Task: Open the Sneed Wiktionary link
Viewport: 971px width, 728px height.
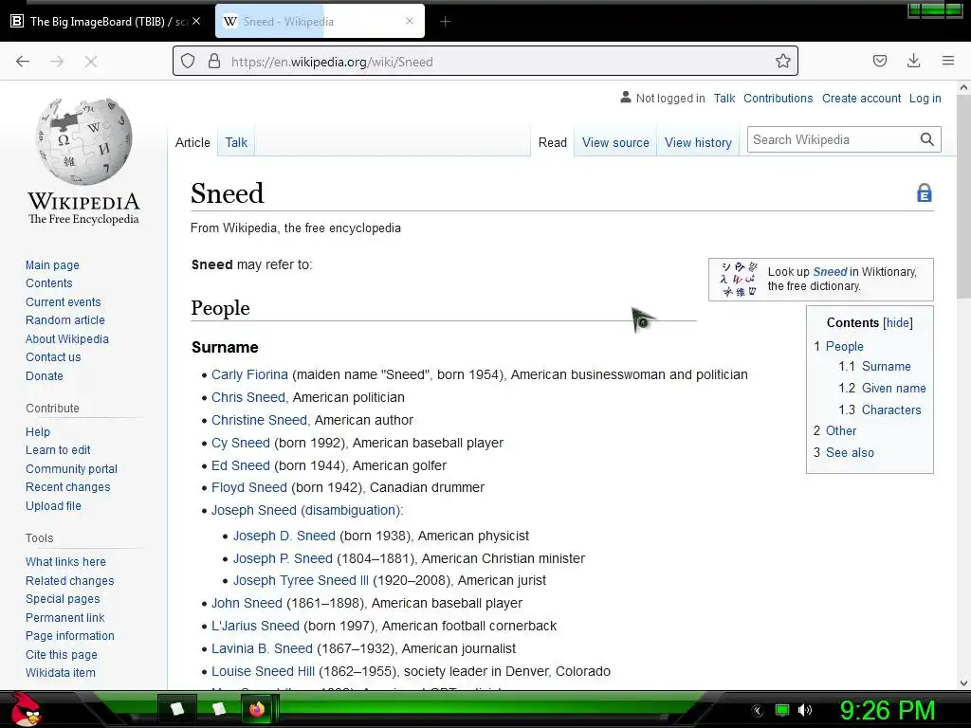Action: (830, 272)
